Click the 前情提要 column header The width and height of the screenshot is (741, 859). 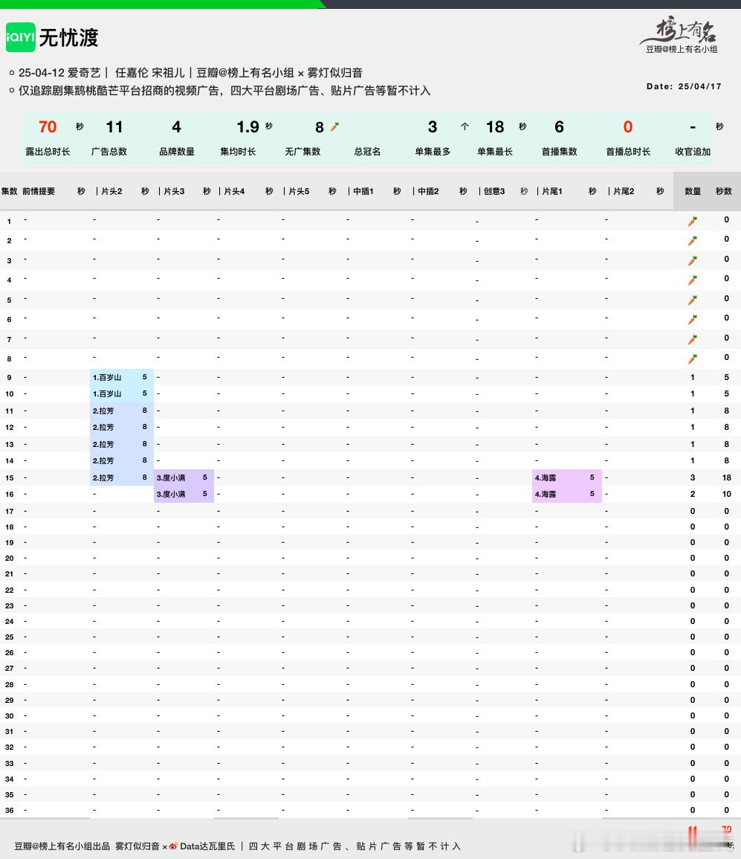pyautogui.click(x=39, y=191)
